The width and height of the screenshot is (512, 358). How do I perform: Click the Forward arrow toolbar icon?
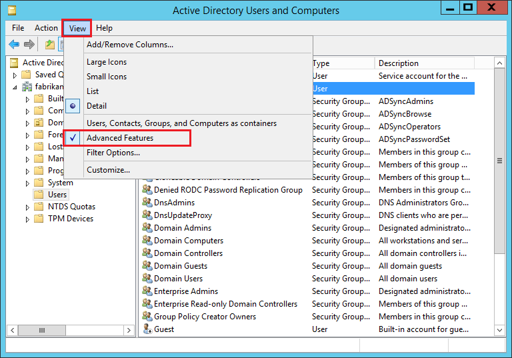click(29, 44)
